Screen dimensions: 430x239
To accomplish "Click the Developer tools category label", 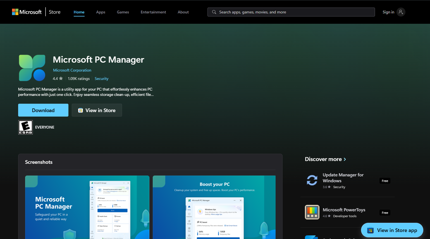I will 345,216.
